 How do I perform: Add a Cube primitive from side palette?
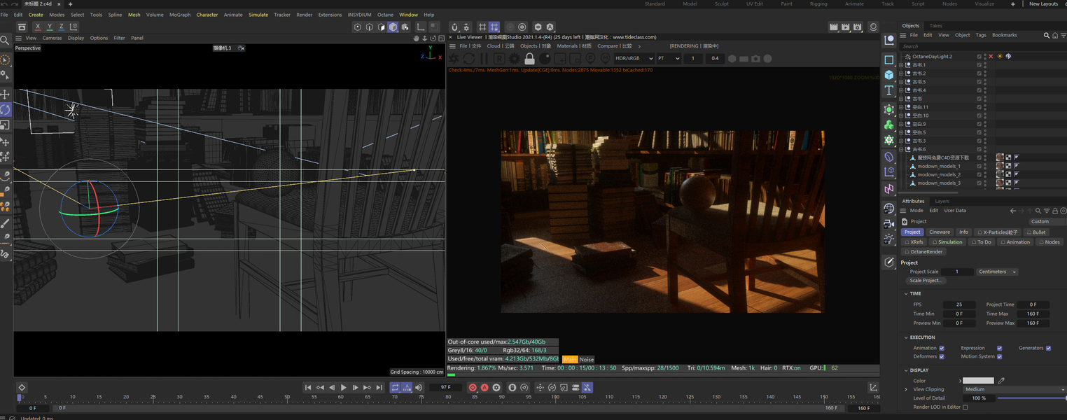pyautogui.click(x=888, y=75)
